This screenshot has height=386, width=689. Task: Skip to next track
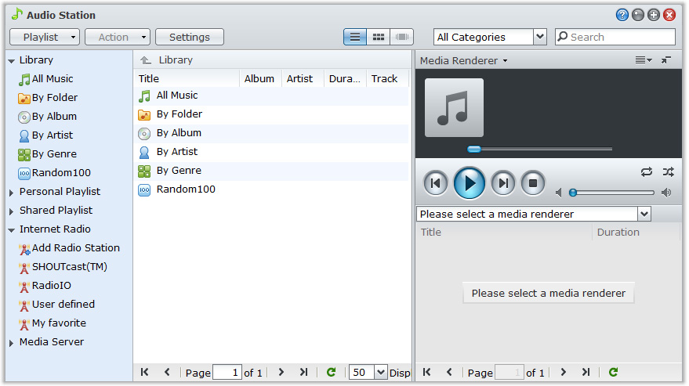(x=503, y=183)
